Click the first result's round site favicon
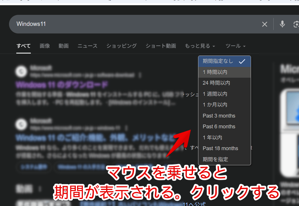The image size is (299, 206). [21, 72]
